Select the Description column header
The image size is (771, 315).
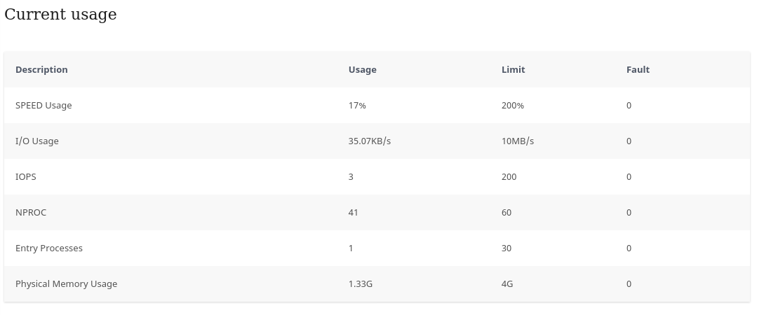[42, 70]
